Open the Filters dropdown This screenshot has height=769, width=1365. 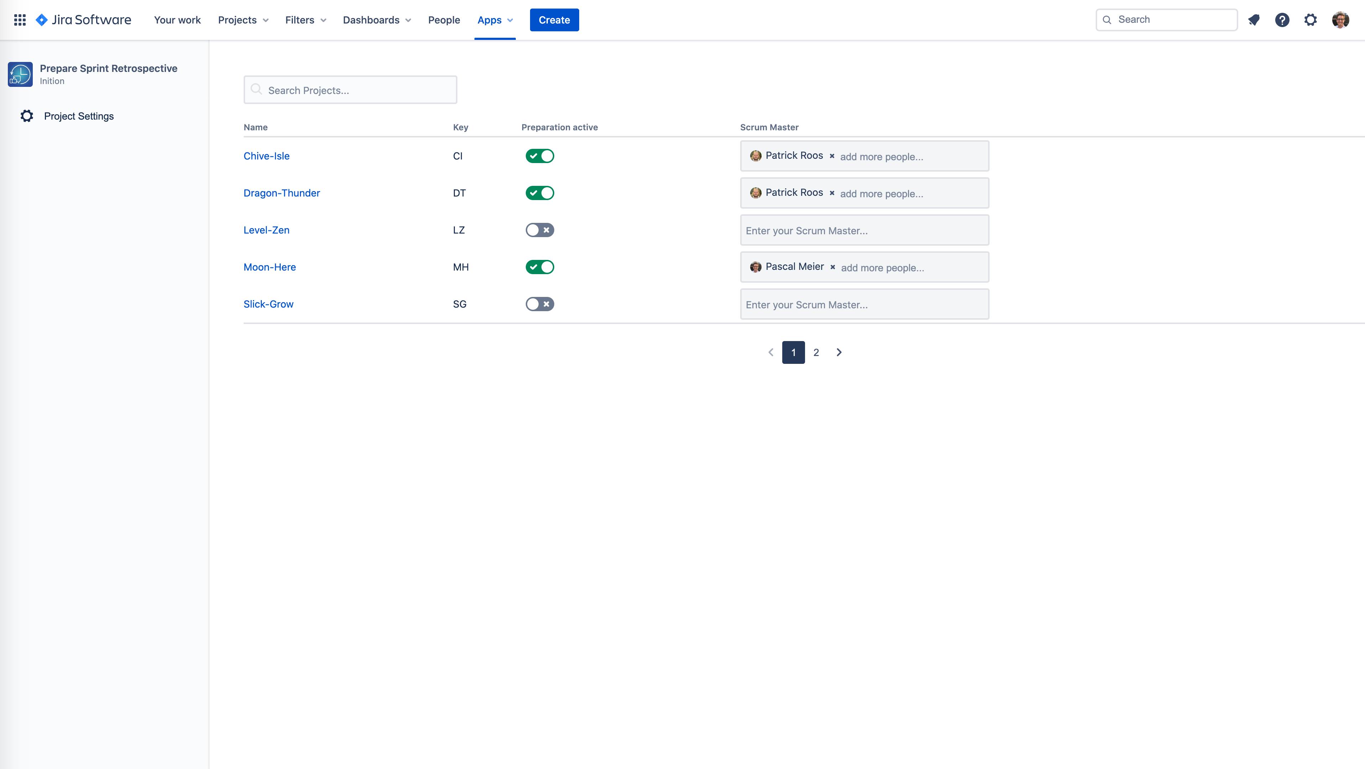coord(305,20)
